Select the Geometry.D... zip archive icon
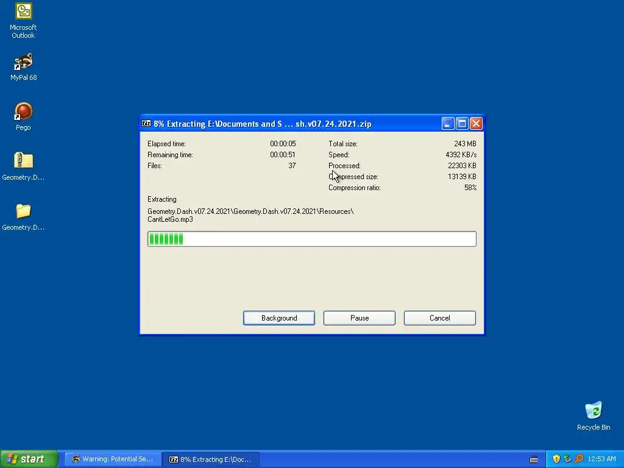The height and width of the screenshot is (468, 624). coord(23,166)
